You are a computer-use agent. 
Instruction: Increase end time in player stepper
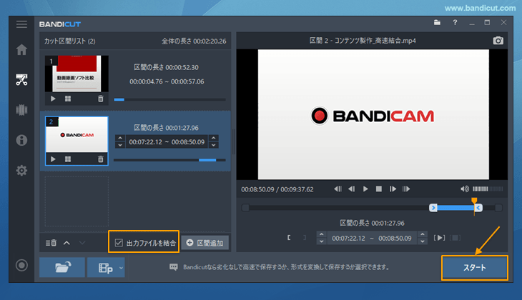click(423, 234)
